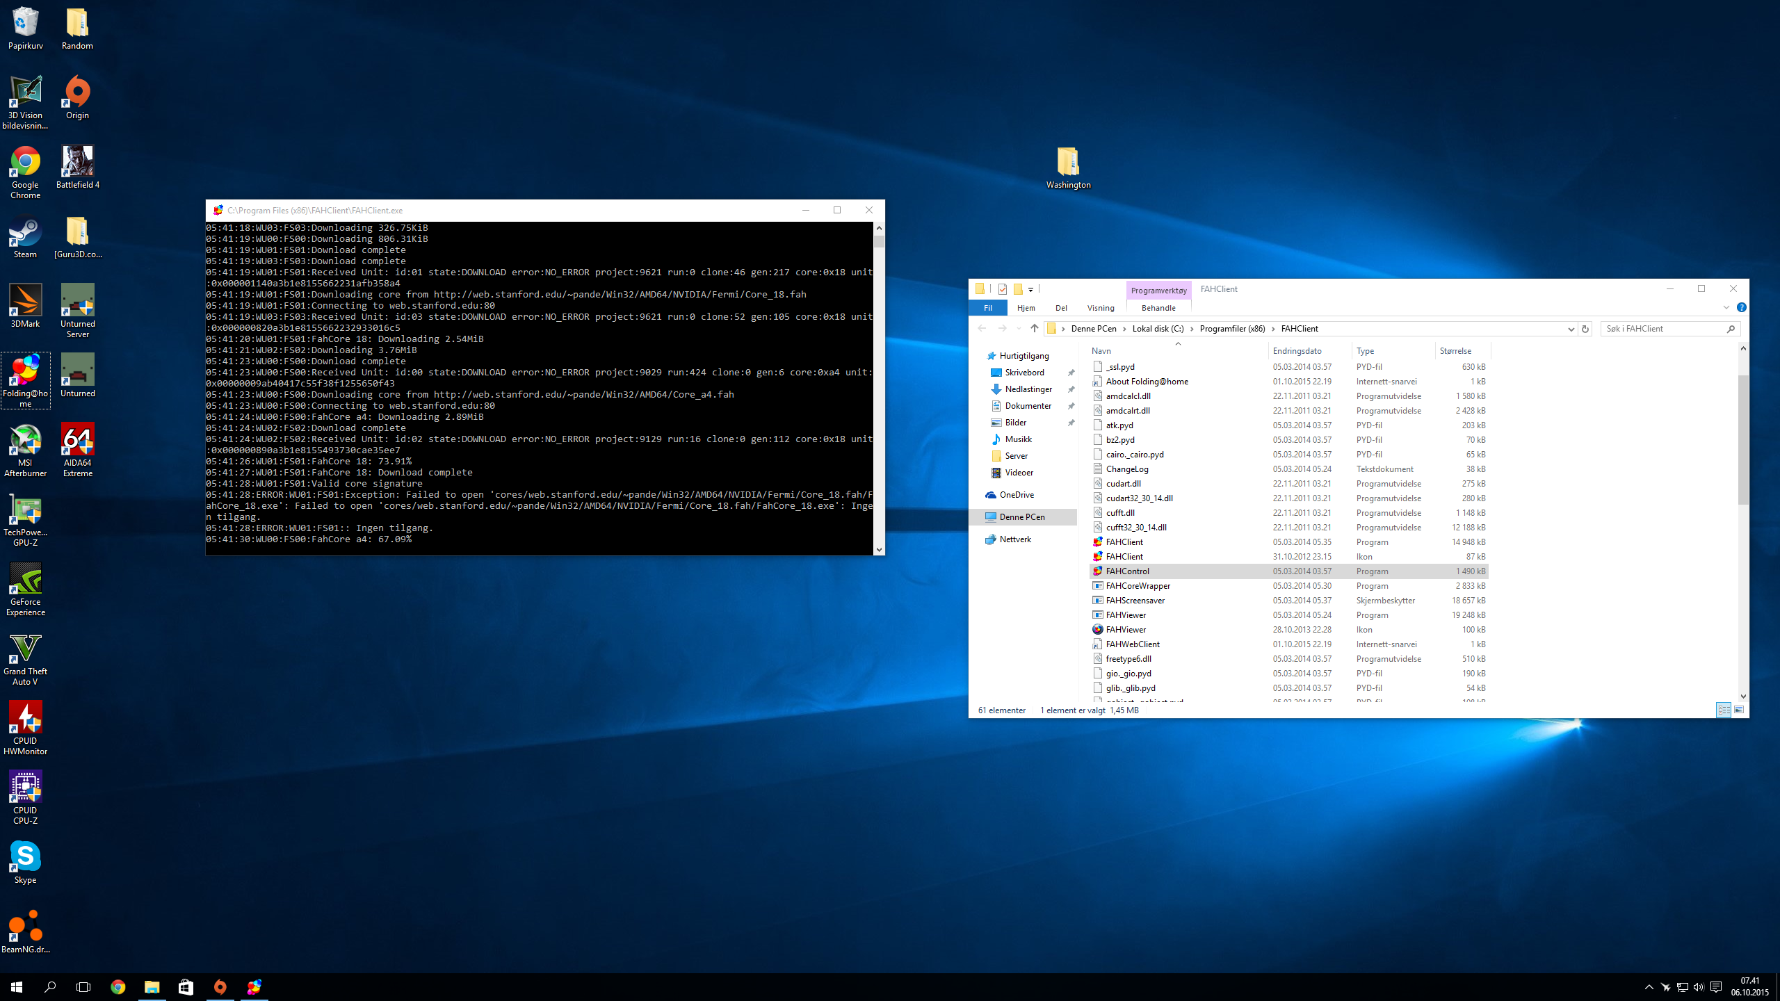Select the Grand Theft Auto V shortcut
This screenshot has height=1001, width=1780.
(x=26, y=658)
